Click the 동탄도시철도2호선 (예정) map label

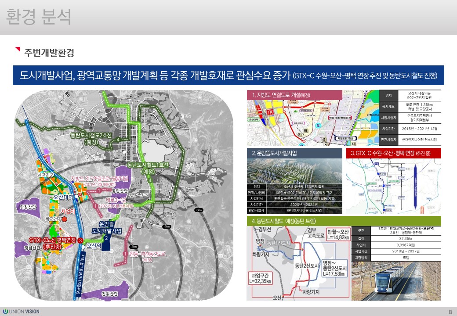coord(91,139)
